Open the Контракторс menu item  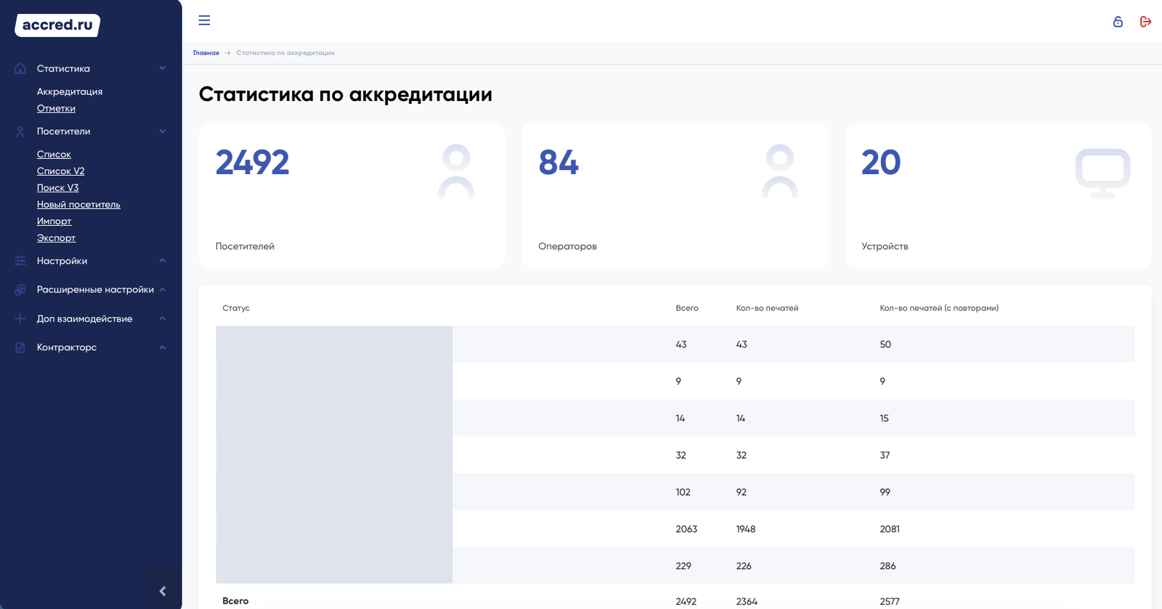67,348
